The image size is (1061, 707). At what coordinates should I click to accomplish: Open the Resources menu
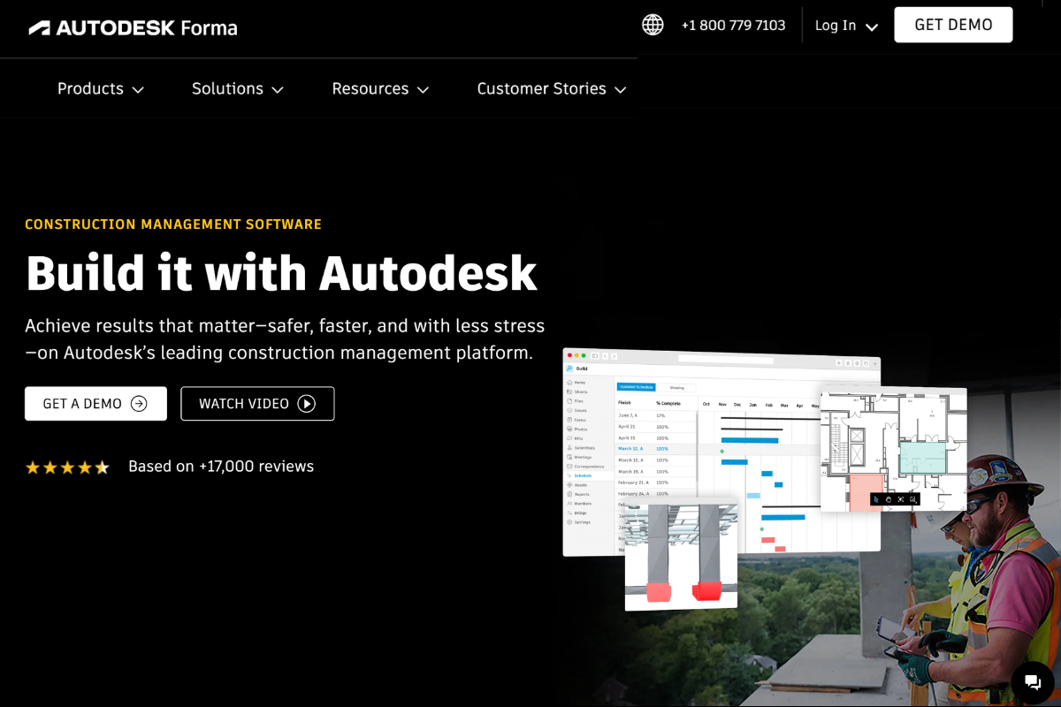coord(379,88)
